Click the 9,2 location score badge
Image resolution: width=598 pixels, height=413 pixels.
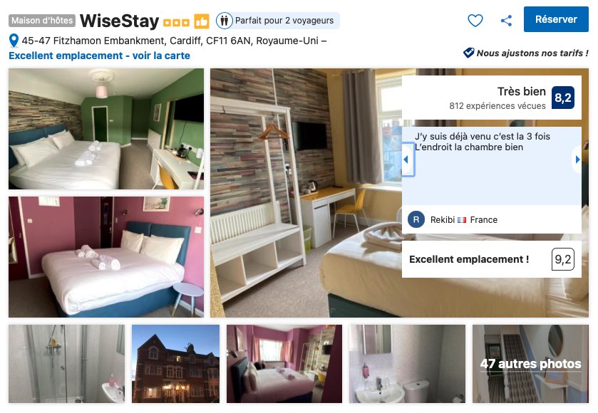point(563,259)
